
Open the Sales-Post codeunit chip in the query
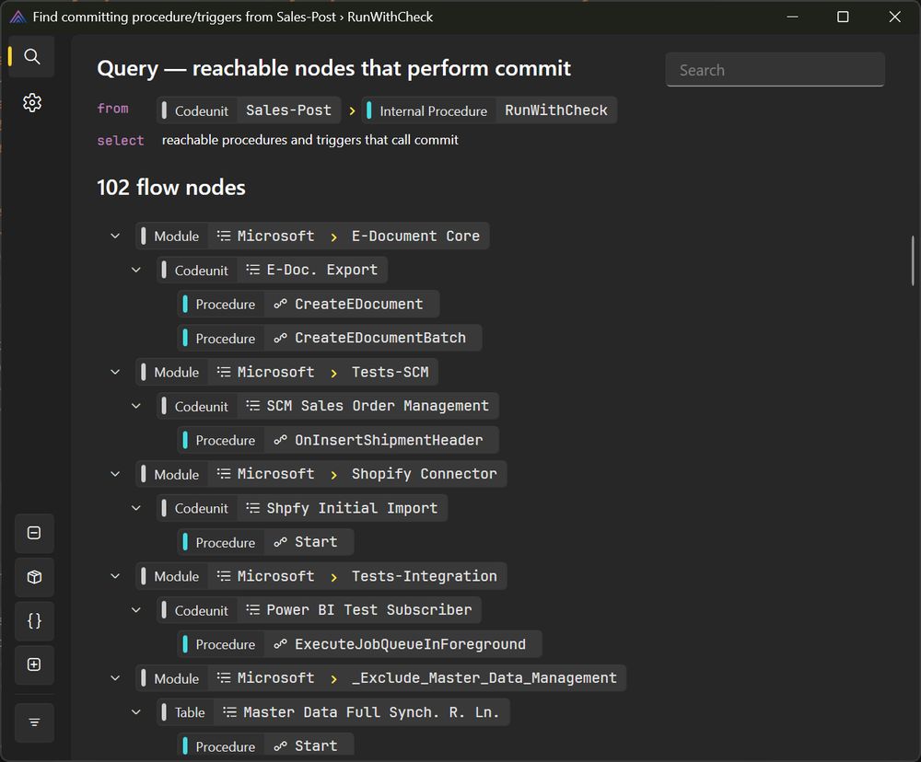click(x=249, y=110)
